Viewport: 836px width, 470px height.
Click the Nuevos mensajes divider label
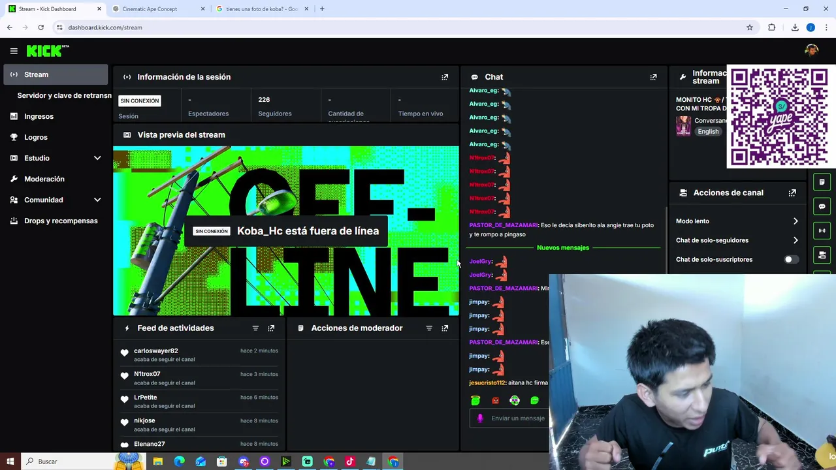tap(563, 247)
